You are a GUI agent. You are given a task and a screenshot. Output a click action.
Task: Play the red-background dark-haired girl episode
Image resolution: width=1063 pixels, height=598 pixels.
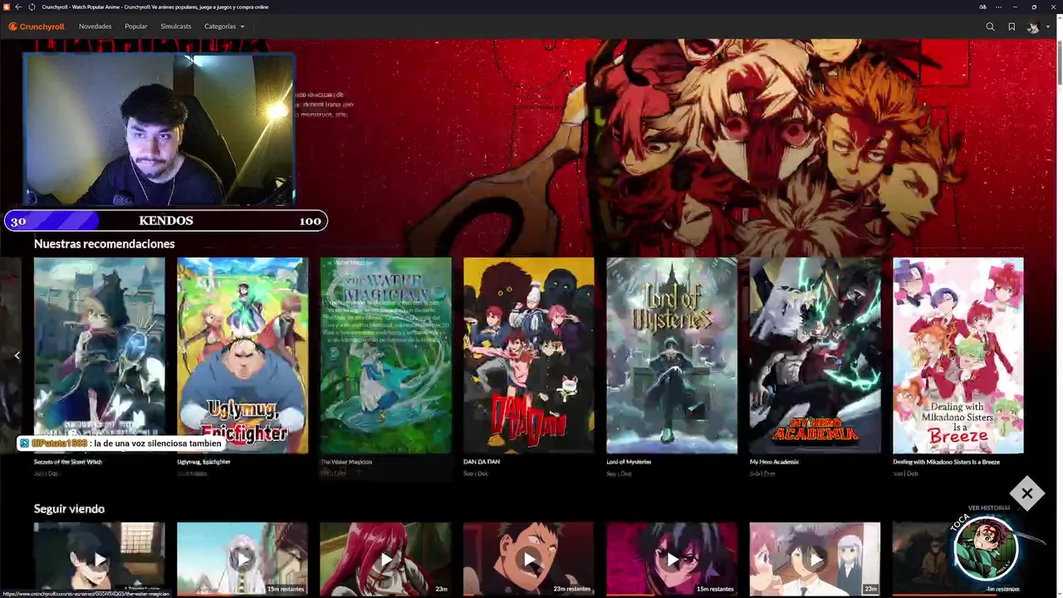click(672, 559)
